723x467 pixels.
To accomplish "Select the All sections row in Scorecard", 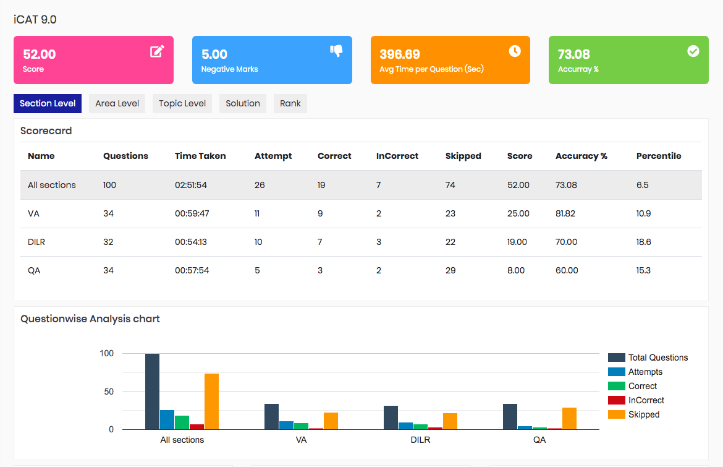I will click(52, 185).
